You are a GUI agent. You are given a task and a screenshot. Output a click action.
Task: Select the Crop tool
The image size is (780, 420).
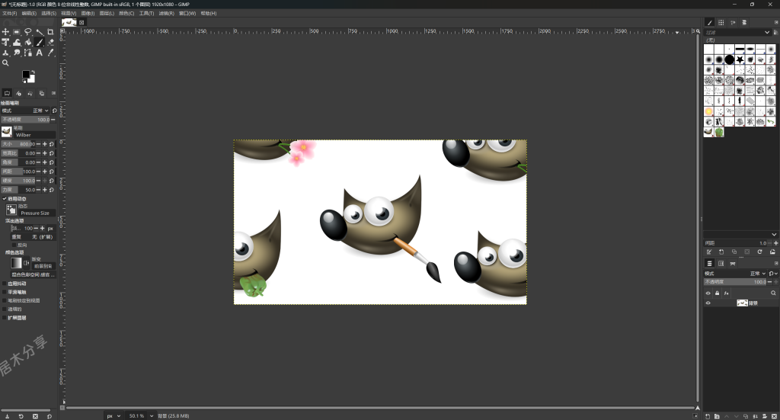[50, 32]
